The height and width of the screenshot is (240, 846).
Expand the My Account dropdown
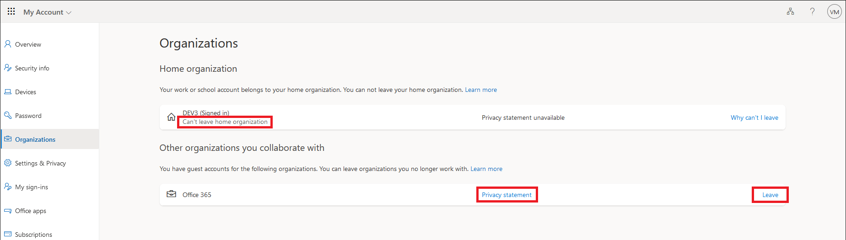(x=48, y=12)
